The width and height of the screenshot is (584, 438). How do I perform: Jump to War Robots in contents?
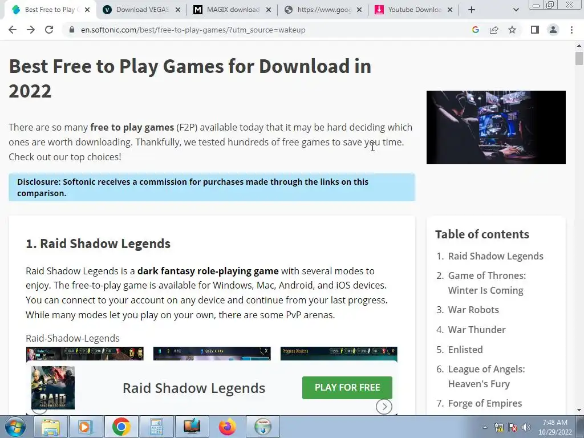473,310
